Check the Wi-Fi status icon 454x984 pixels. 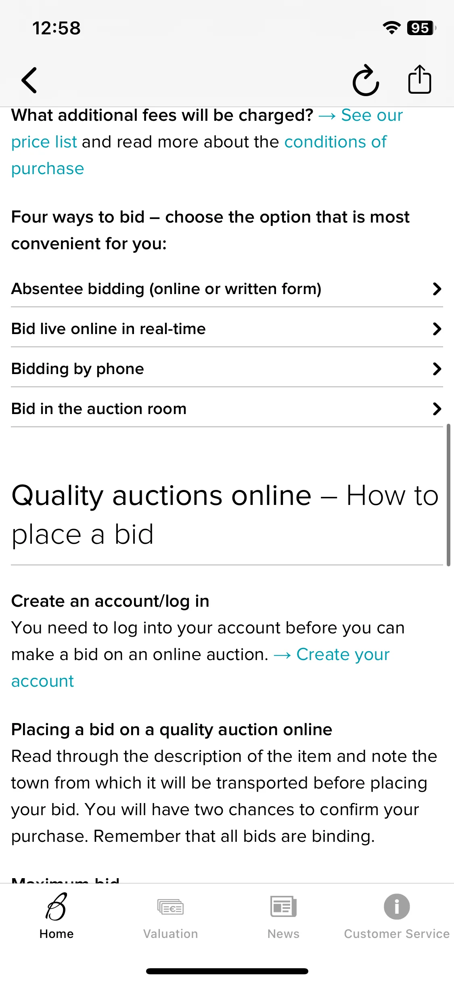391,27
